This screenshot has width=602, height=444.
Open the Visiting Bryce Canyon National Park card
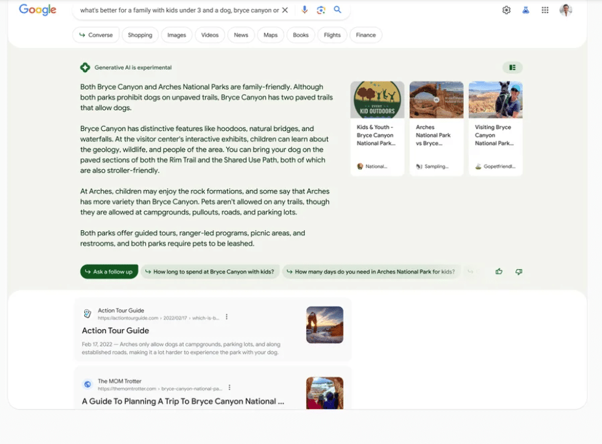point(496,128)
